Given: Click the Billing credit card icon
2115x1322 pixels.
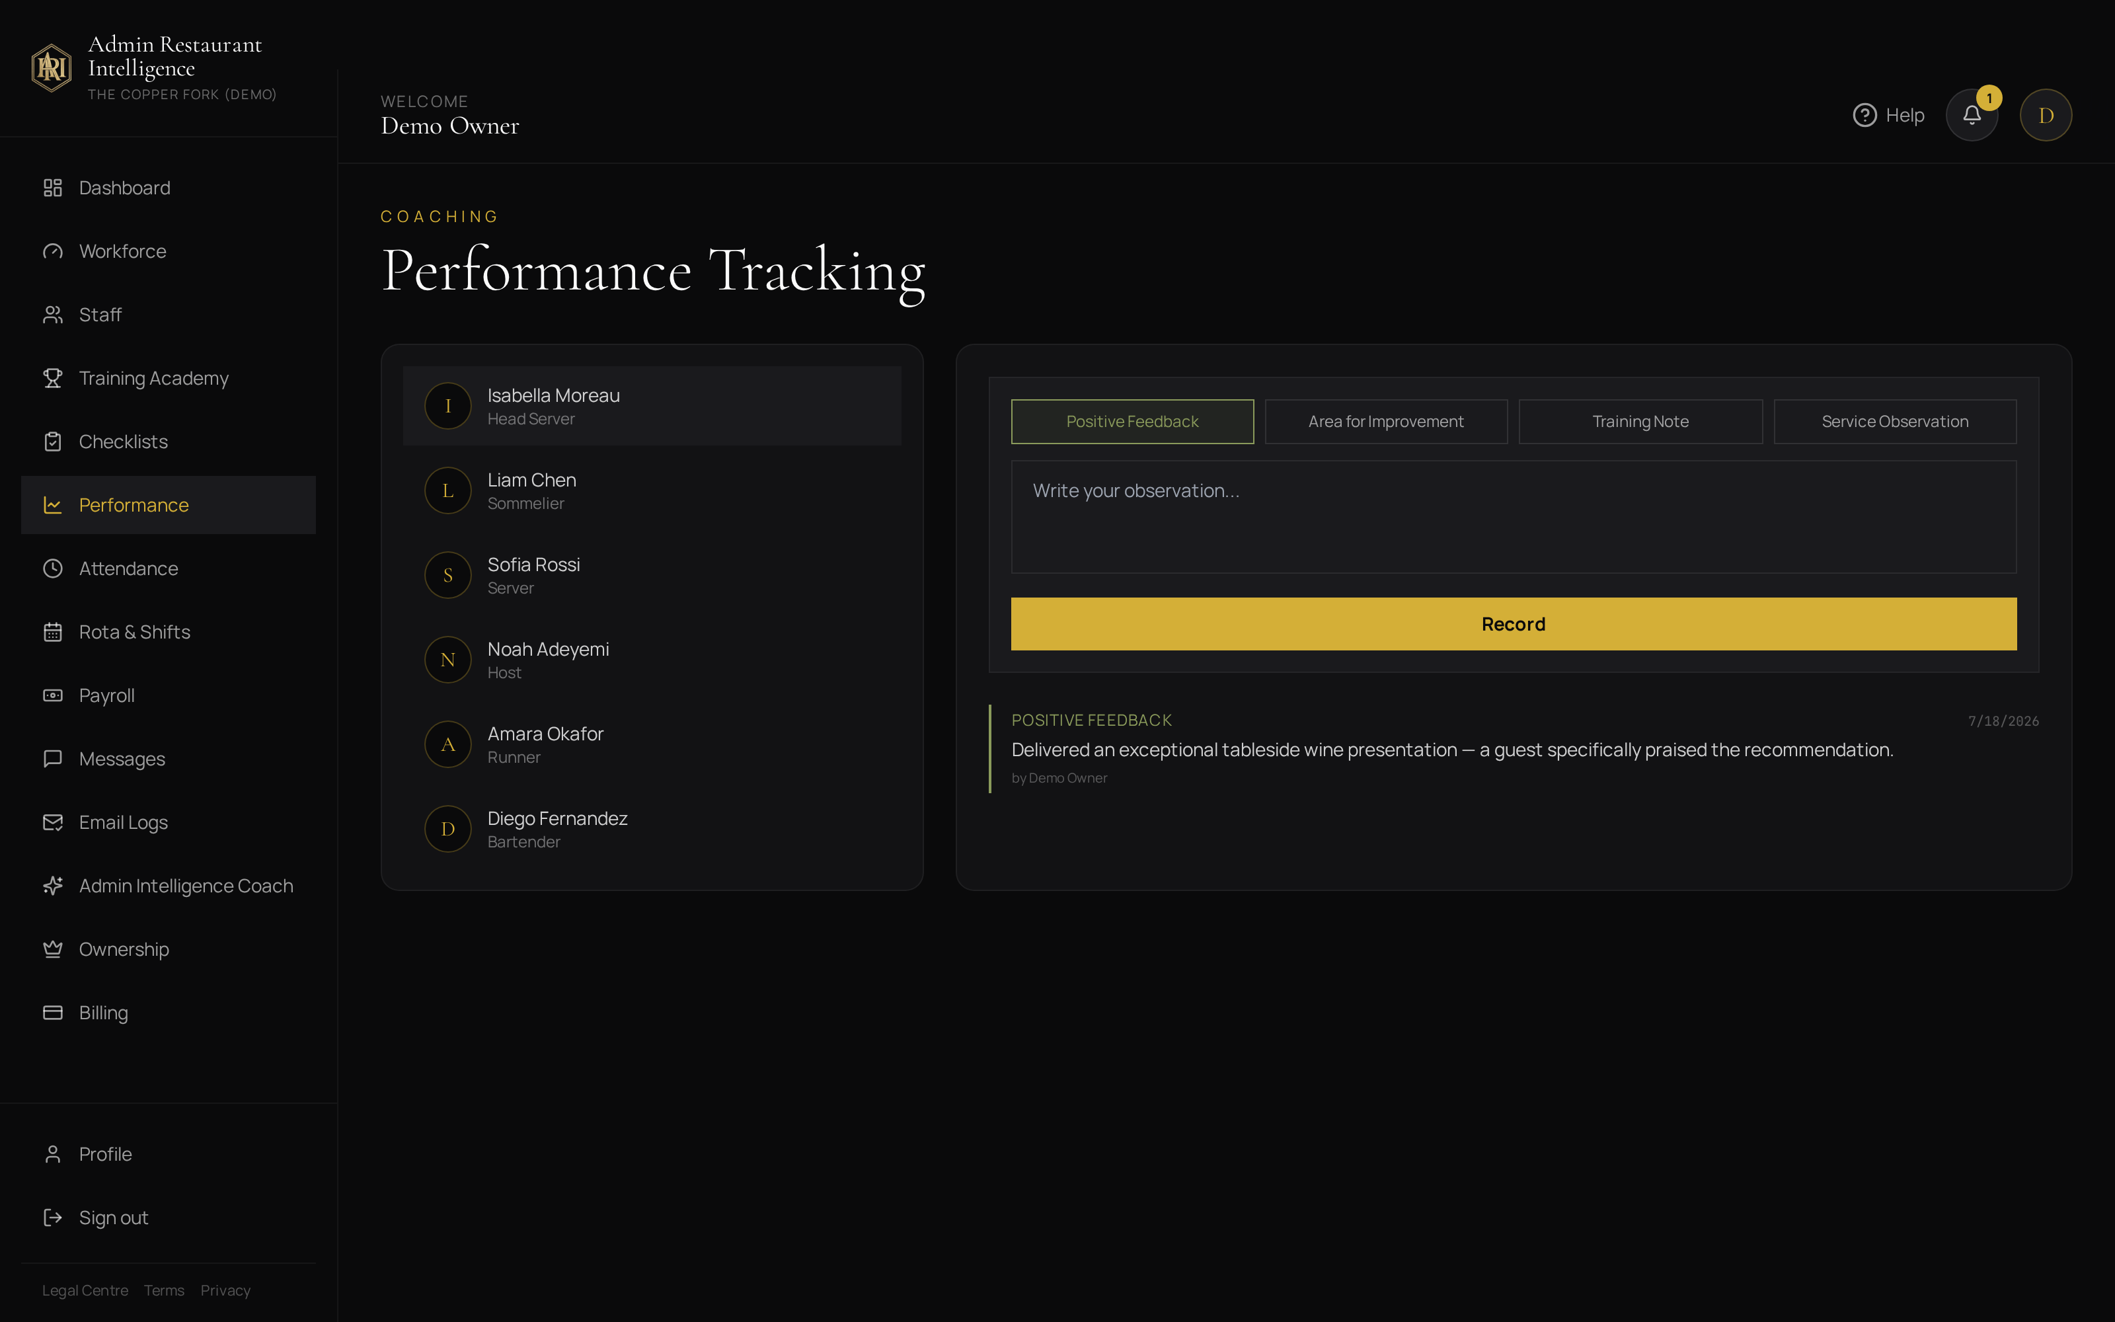Looking at the screenshot, I should (52, 1013).
